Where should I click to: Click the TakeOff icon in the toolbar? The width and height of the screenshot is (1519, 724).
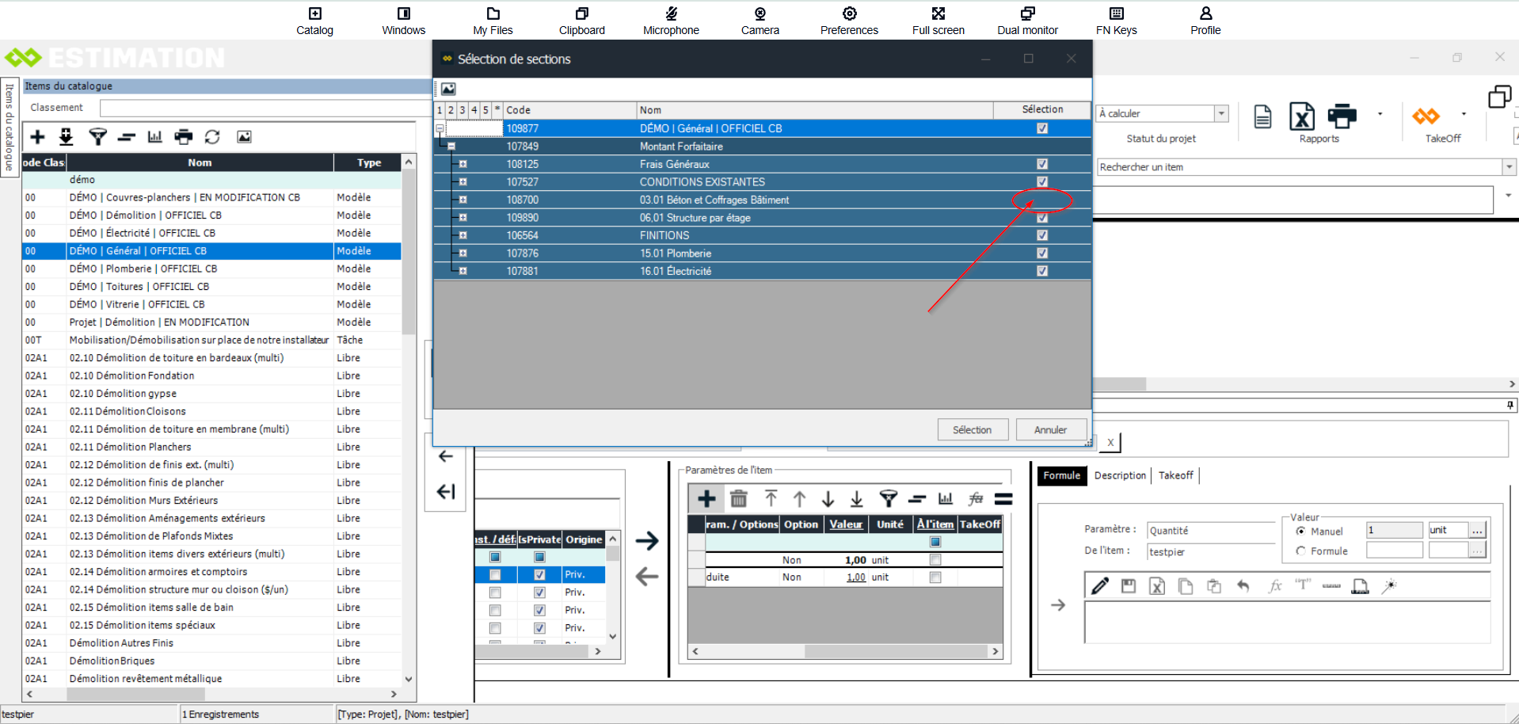(x=1426, y=117)
